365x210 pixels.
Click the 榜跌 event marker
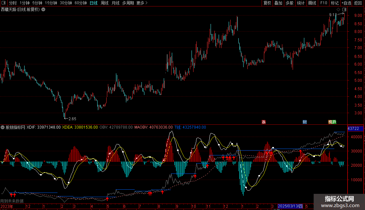[332, 122]
